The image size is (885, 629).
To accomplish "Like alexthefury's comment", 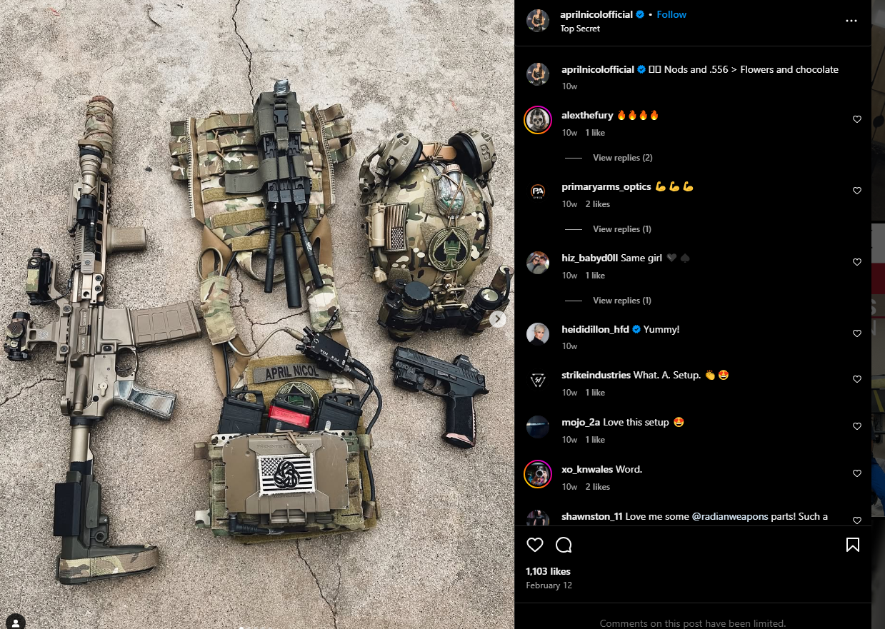I will click(857, 119).
